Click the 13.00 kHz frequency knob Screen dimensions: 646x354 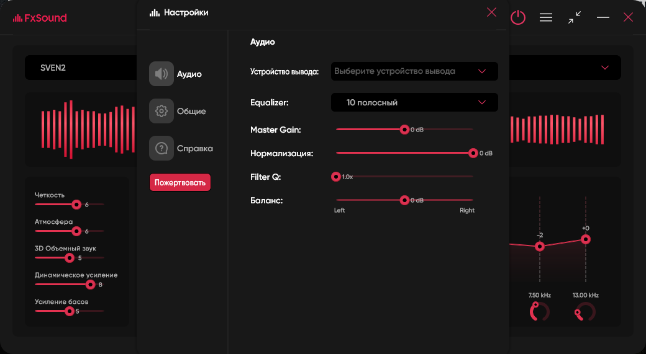[x=585, y=312]
